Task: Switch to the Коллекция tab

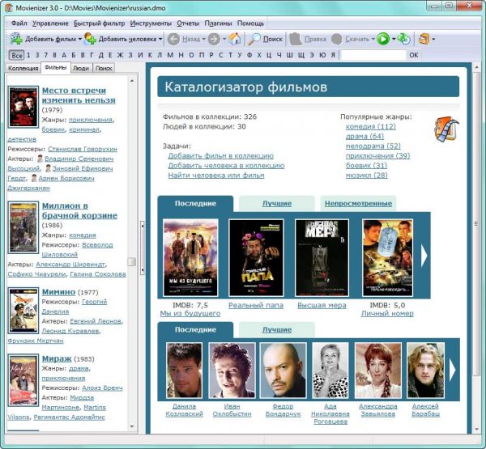Action: [23, 68]
